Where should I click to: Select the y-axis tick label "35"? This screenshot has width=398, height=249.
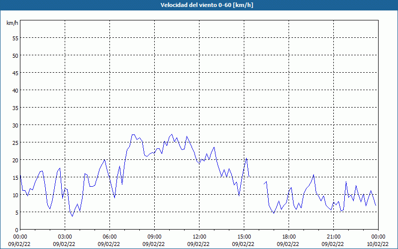tap(15, 108)
